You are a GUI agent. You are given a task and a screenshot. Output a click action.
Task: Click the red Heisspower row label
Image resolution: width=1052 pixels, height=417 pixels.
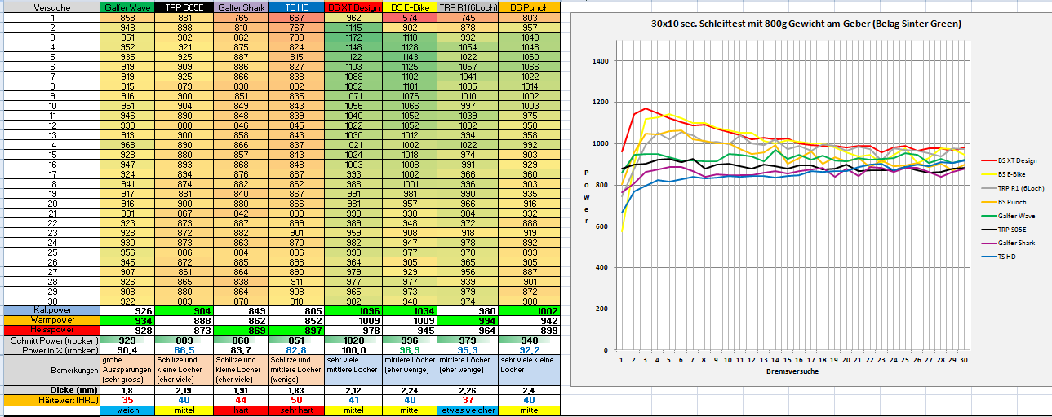50,330
